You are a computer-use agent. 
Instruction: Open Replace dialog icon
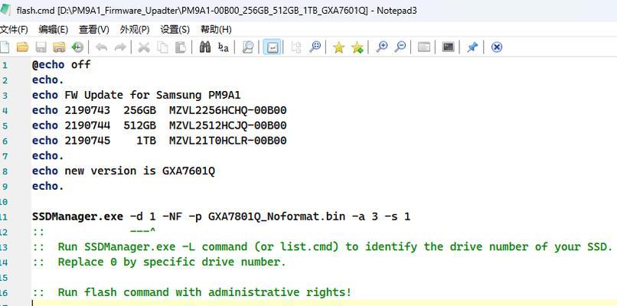[x=223, y=47]
